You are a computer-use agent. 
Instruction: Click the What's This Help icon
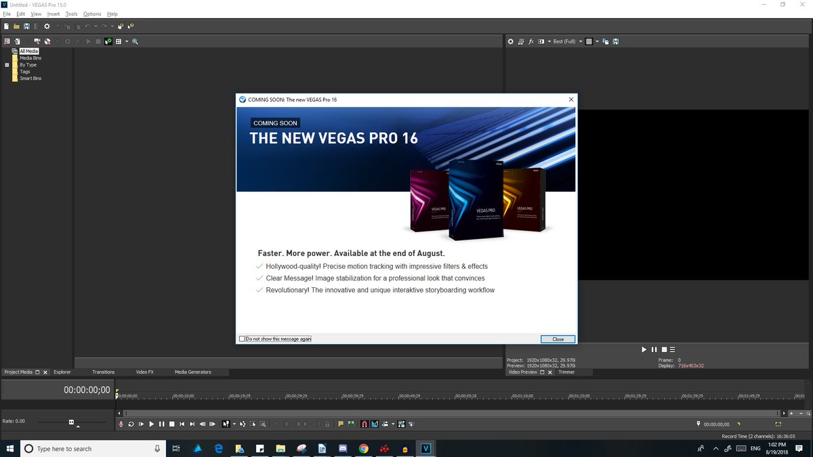point(131,26)
